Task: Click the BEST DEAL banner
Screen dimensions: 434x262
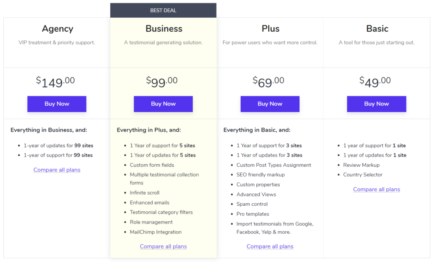Action: [x=163, y=11]
